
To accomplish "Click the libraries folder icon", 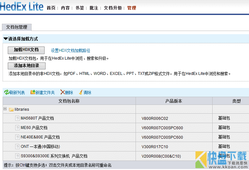I will click(x=11, y=109).
